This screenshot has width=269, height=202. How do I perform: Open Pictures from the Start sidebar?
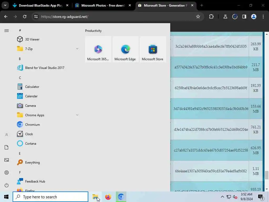tap(7, 160)
